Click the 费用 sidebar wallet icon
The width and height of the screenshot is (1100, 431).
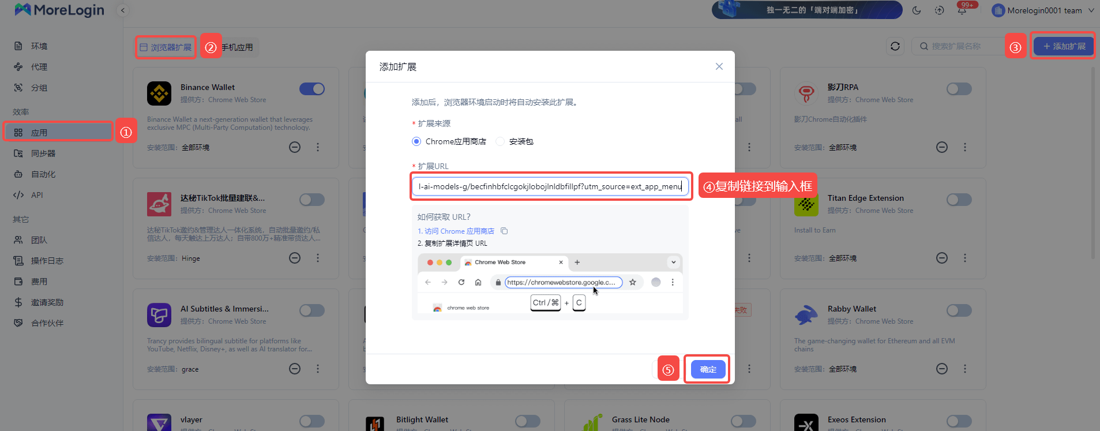(18, 282)
